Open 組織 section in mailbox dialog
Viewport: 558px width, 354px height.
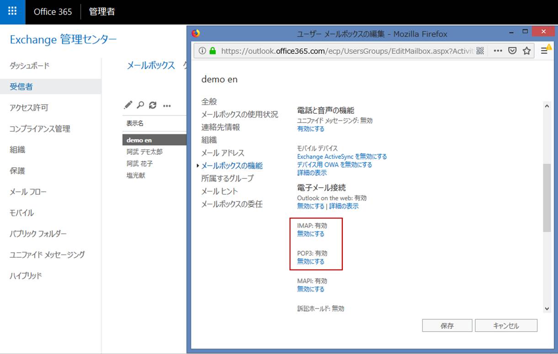[209, 140]
